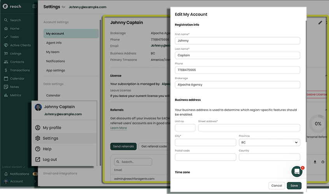Click the Street address input field

[x=249, y=128]
